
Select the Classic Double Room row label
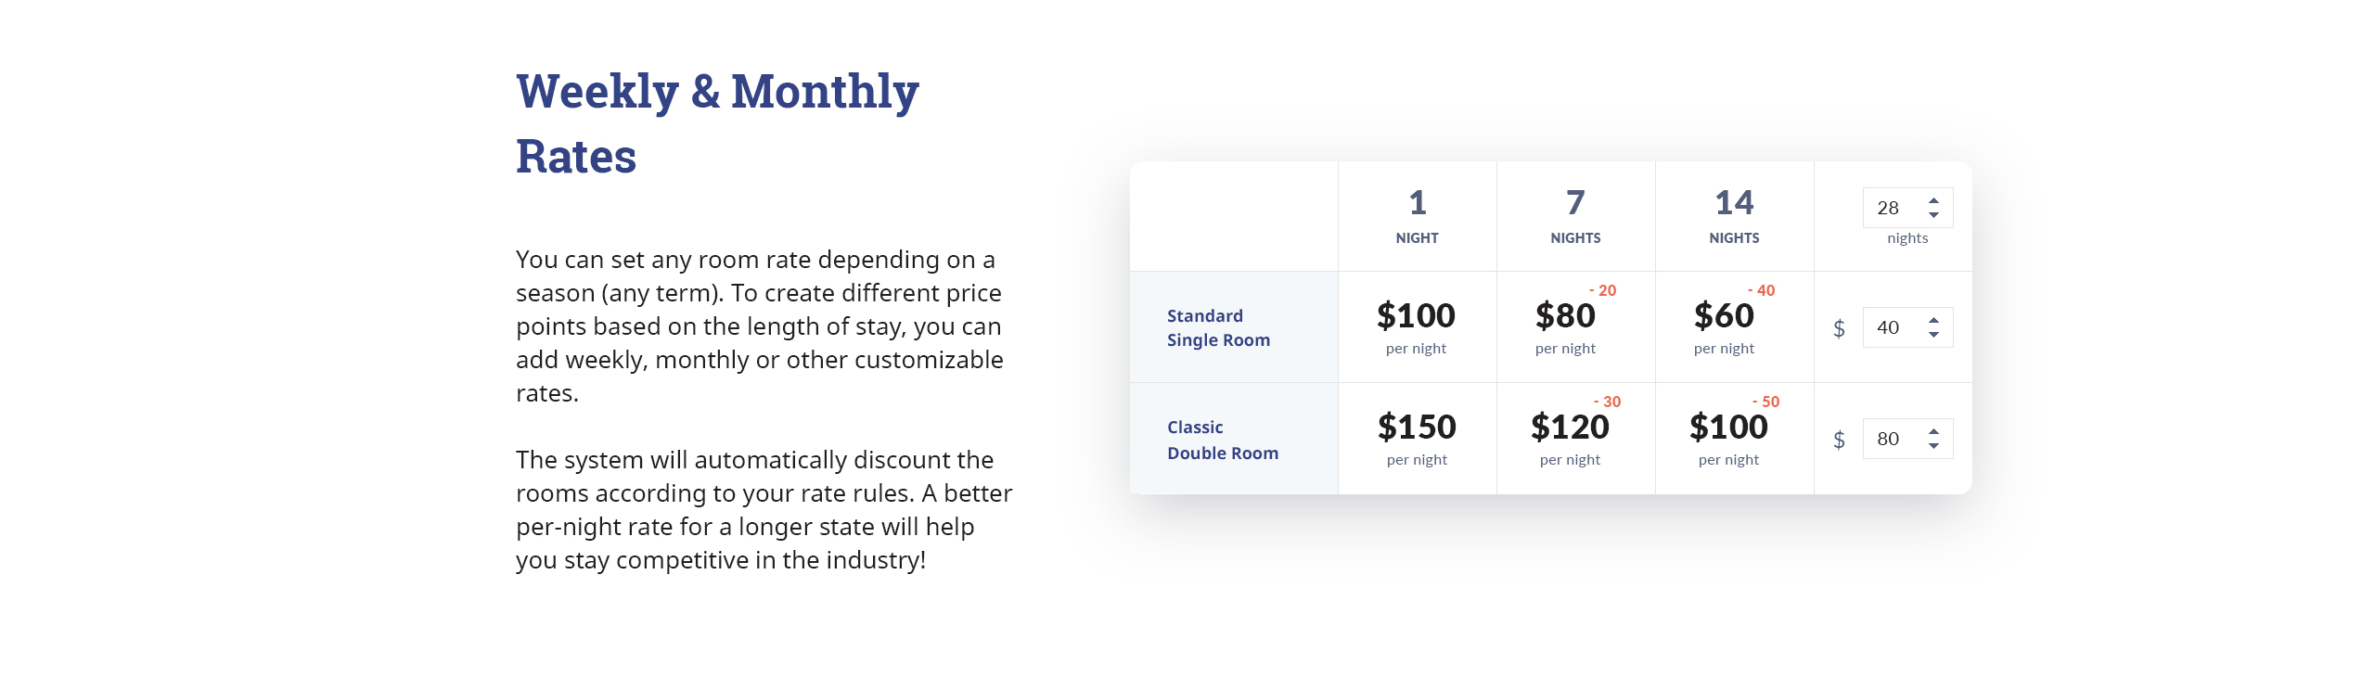click(x=1223, y=440)
